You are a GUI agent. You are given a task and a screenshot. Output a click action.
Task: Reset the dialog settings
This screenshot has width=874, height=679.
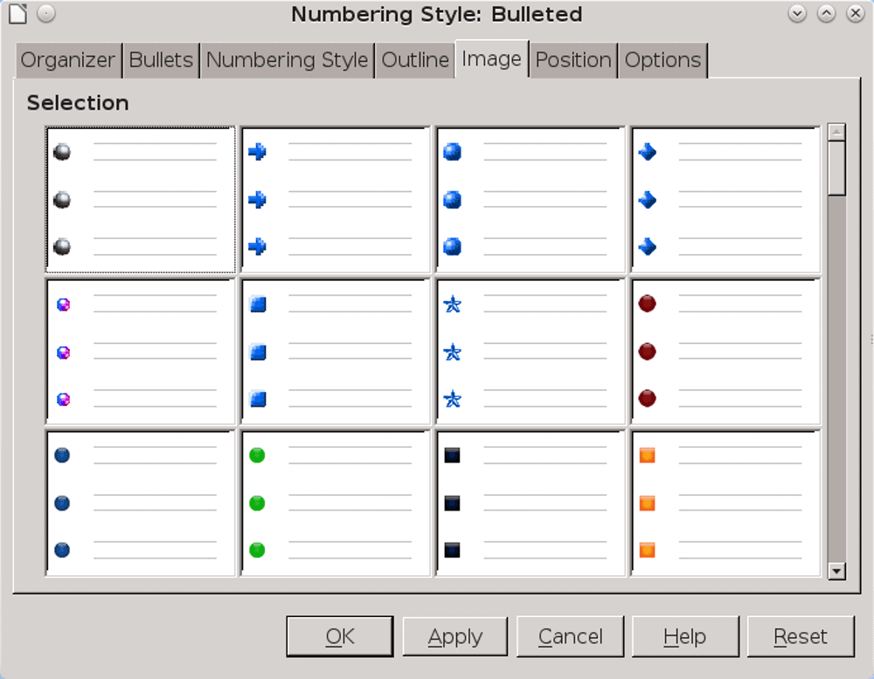[801, 636]
